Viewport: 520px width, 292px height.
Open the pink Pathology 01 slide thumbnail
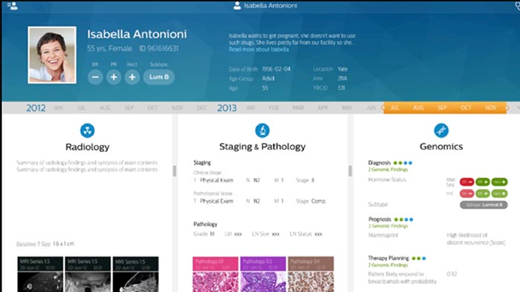coord(215,274)
